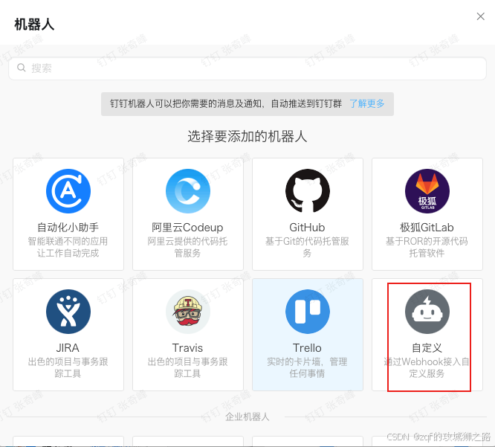Click the GitHub title text
This screenshot has height=447, width=495.
(x=307, y=227)
